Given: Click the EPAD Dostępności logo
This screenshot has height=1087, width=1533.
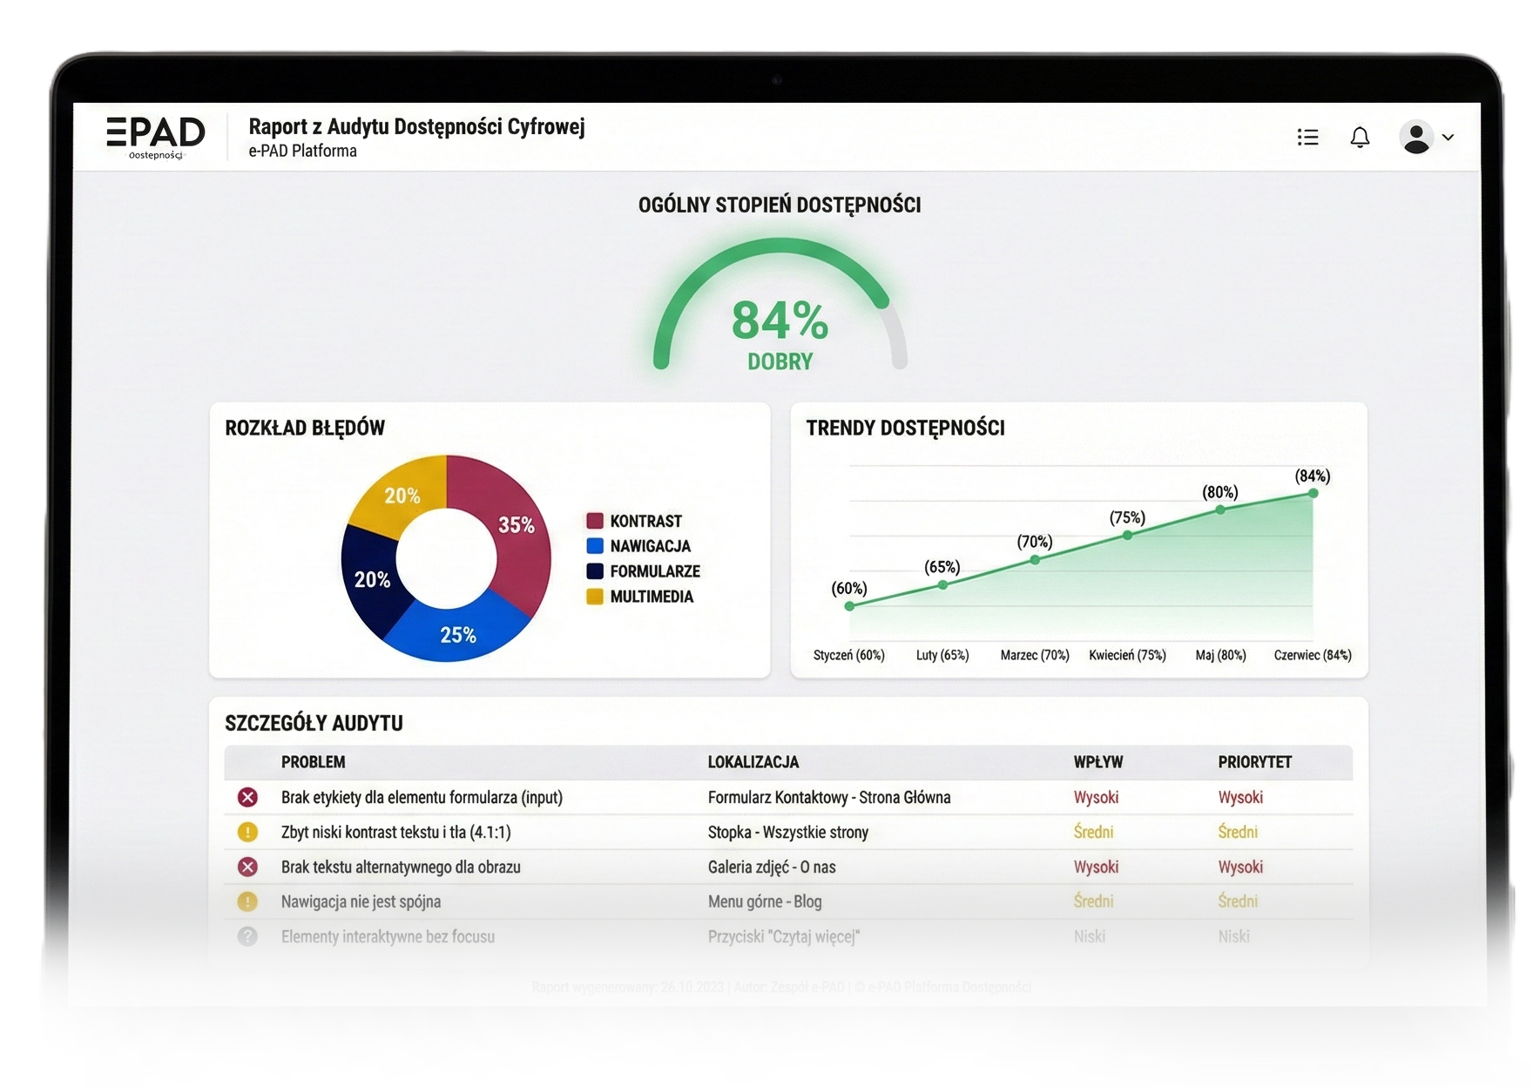Looking at the screenshot, I should [x=156, y=137].
